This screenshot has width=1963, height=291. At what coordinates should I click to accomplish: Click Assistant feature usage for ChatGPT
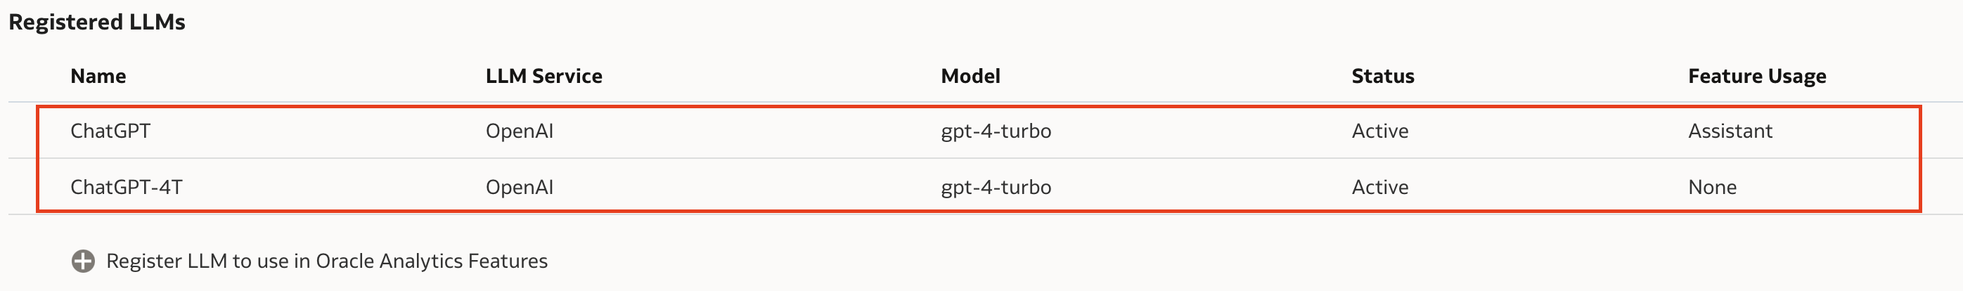(x=1730, y=131)
